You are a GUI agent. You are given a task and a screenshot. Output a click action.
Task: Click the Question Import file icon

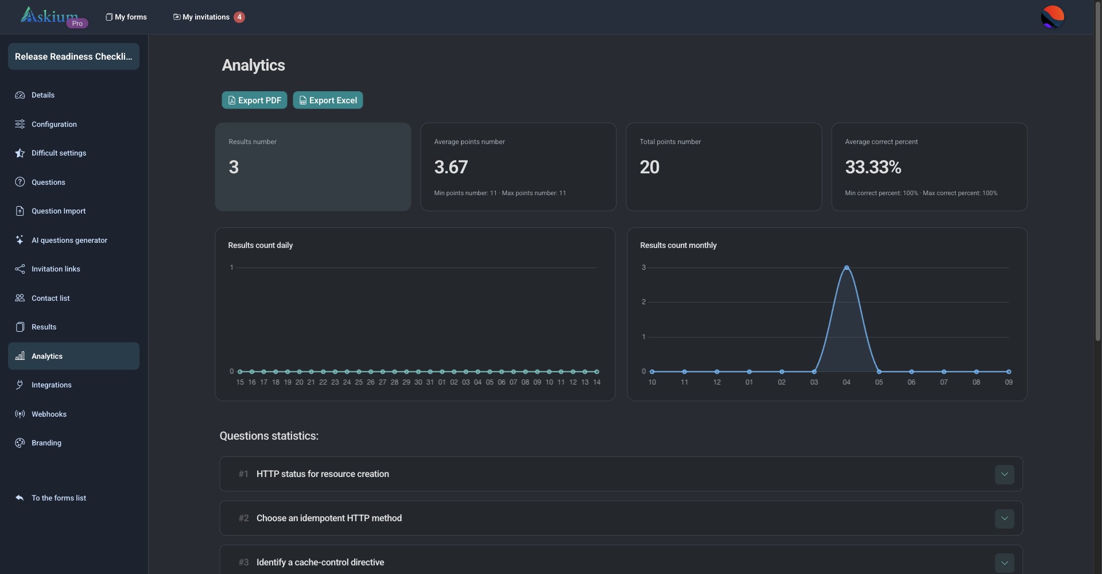tap(20, 211)
